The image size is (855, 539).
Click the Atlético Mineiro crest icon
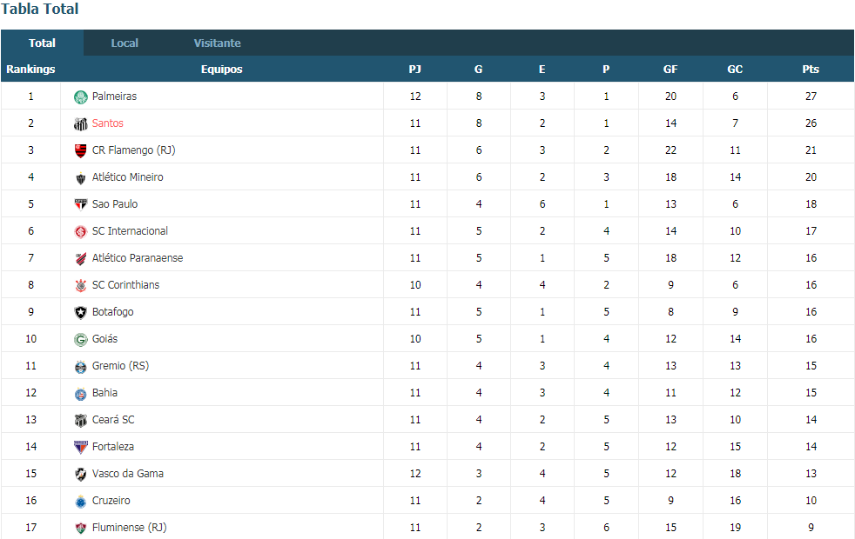click(81, 178)
